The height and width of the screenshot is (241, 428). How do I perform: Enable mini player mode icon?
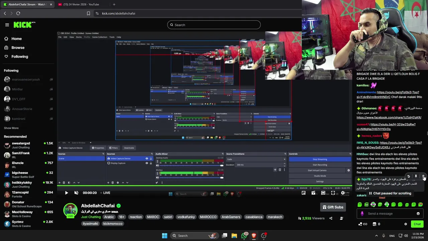tap(304, 193)
